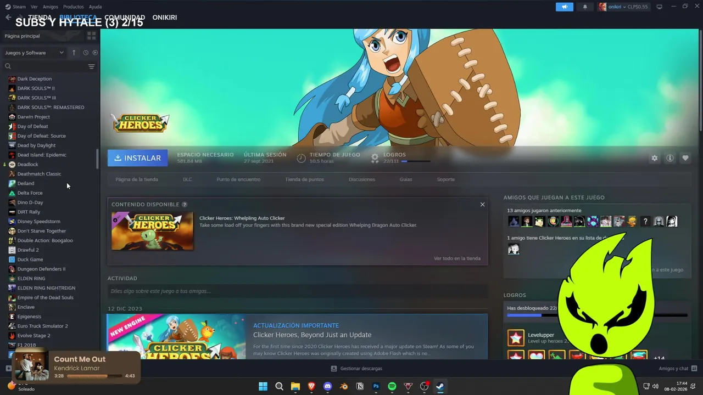Open the Tienda de puntos tab
The width and height of the screenshot is (703, 395).
(x=304, y=179)
